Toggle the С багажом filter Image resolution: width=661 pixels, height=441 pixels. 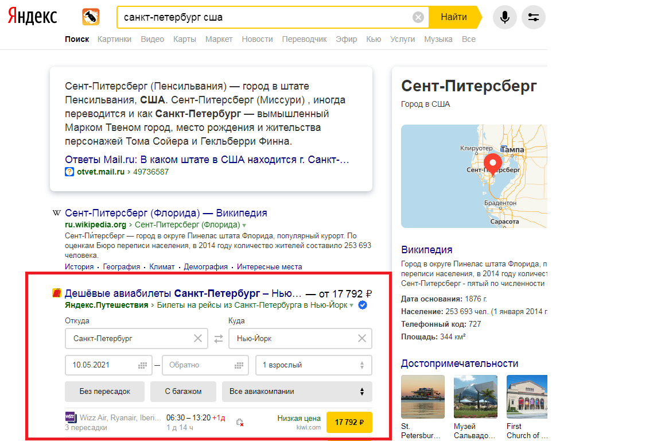tap(183, 392)
